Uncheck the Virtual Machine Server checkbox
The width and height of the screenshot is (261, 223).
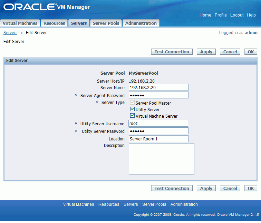point(132,116)
